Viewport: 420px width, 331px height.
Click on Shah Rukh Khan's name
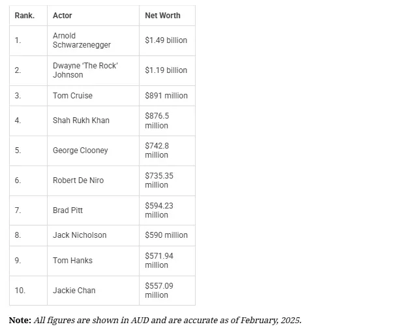81,121
